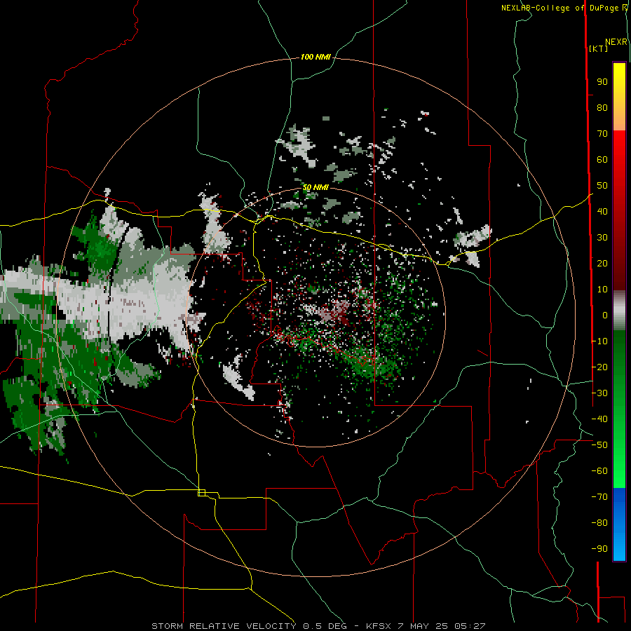Select the -70 value on velocity scale
The width and height of the screenshot is (631, 631).
pyautogui.click(x=599, y=497)
